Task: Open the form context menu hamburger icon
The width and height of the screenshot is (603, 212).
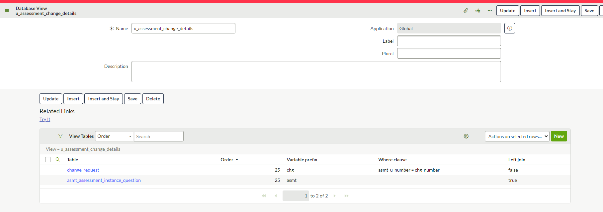Action: tap(7, 11)
